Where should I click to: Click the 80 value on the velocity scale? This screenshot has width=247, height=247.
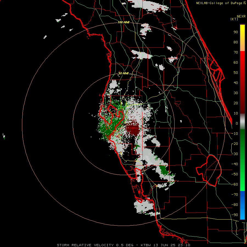[x=236, y=42]
